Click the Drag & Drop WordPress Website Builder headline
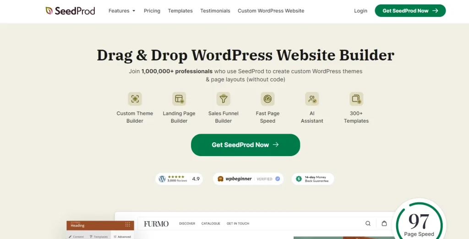Viewport: 469px width, 239px height. coord(245,55)
